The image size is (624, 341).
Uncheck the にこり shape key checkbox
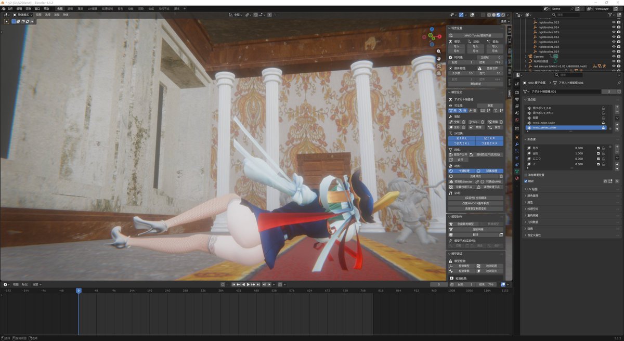tap(599, 159)
